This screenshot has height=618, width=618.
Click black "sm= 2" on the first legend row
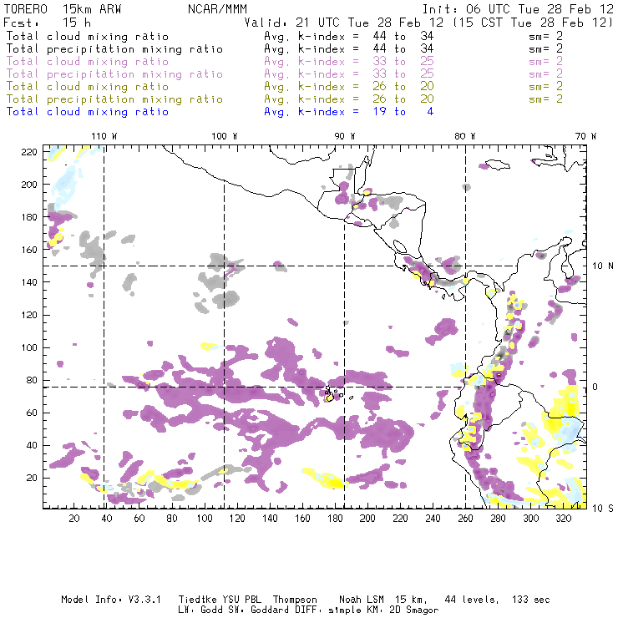[x=545, y=36]
